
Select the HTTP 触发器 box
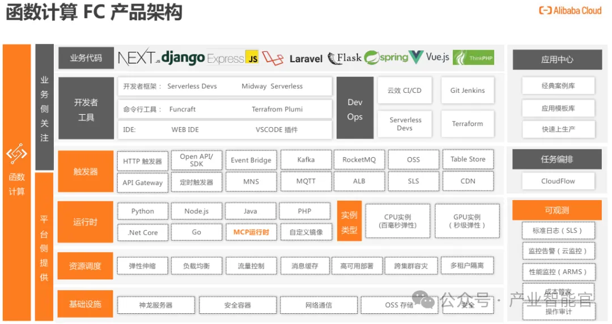(142, 161)
